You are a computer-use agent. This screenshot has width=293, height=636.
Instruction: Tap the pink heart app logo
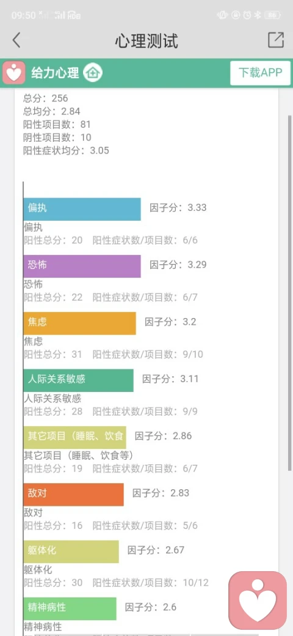(15, 73)
